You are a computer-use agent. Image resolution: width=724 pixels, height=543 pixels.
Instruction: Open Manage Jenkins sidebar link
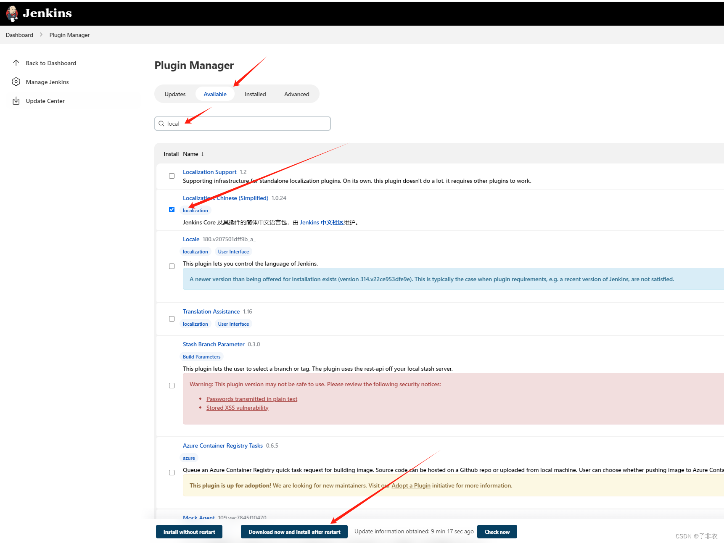coord(47,82)
